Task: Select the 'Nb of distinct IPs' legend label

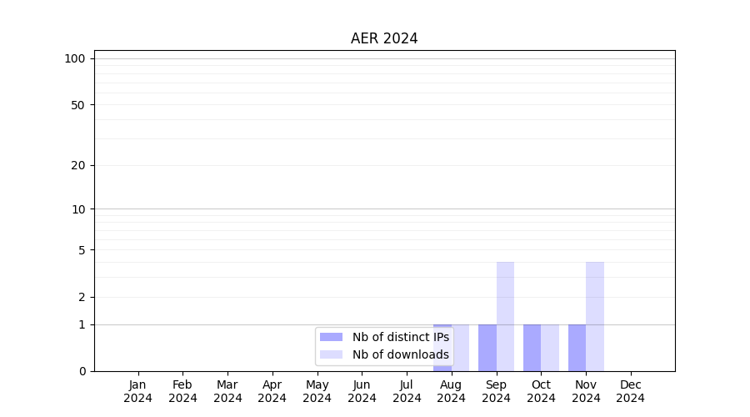Action: [x=400, y=337]
